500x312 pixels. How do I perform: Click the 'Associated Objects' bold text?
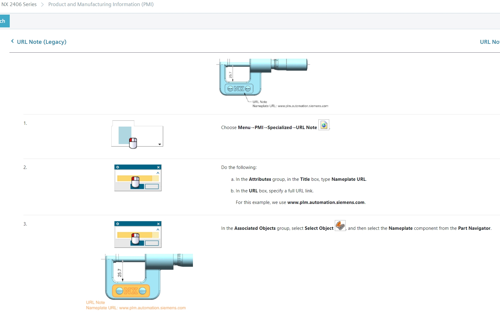[255, 228]
